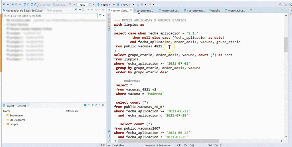Open transaction mode dropdown arrow
Viewport: 292px width, 147px height.
click(74, 5)
